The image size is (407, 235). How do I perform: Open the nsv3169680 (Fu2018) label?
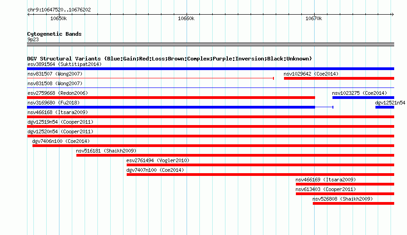pos(54,103)
